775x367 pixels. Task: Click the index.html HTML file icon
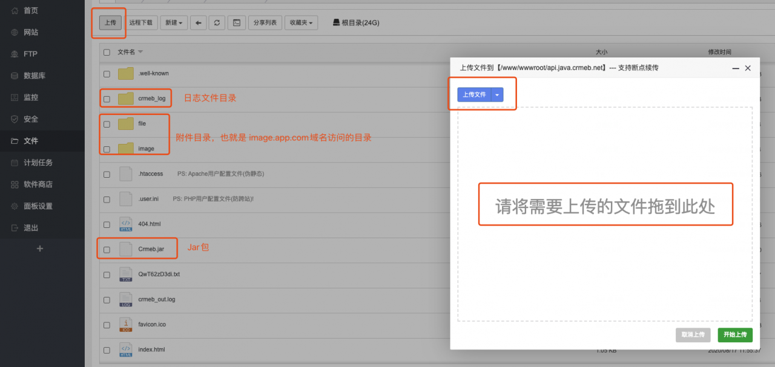[126, 349]
